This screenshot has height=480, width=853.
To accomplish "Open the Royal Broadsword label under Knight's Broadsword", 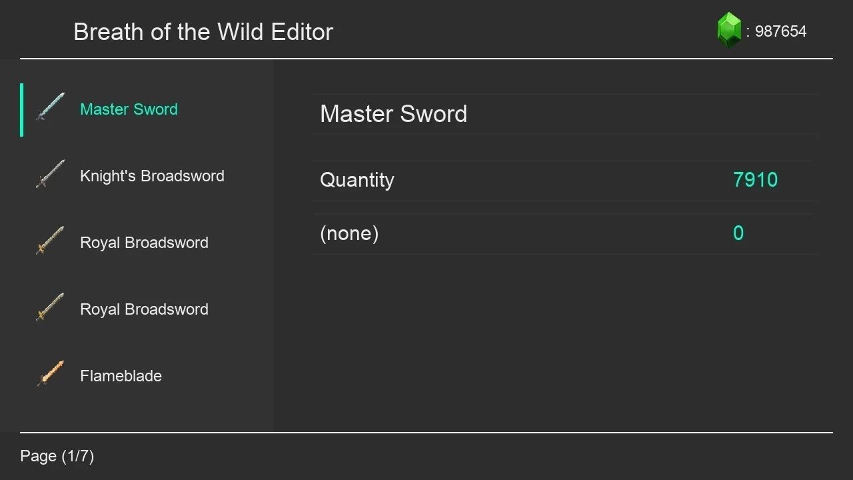I will (144, 243).
